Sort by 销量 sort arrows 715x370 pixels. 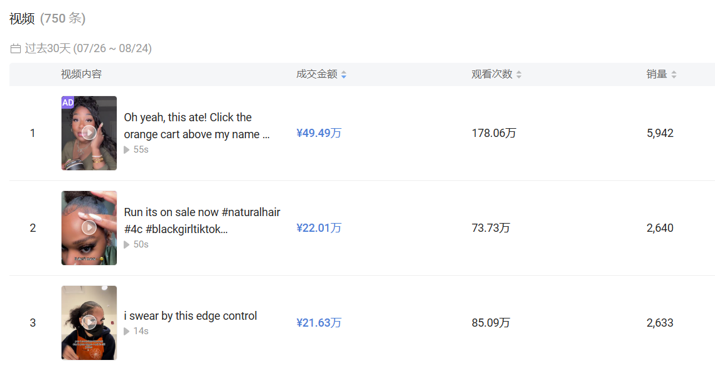[x=674, y=75]
